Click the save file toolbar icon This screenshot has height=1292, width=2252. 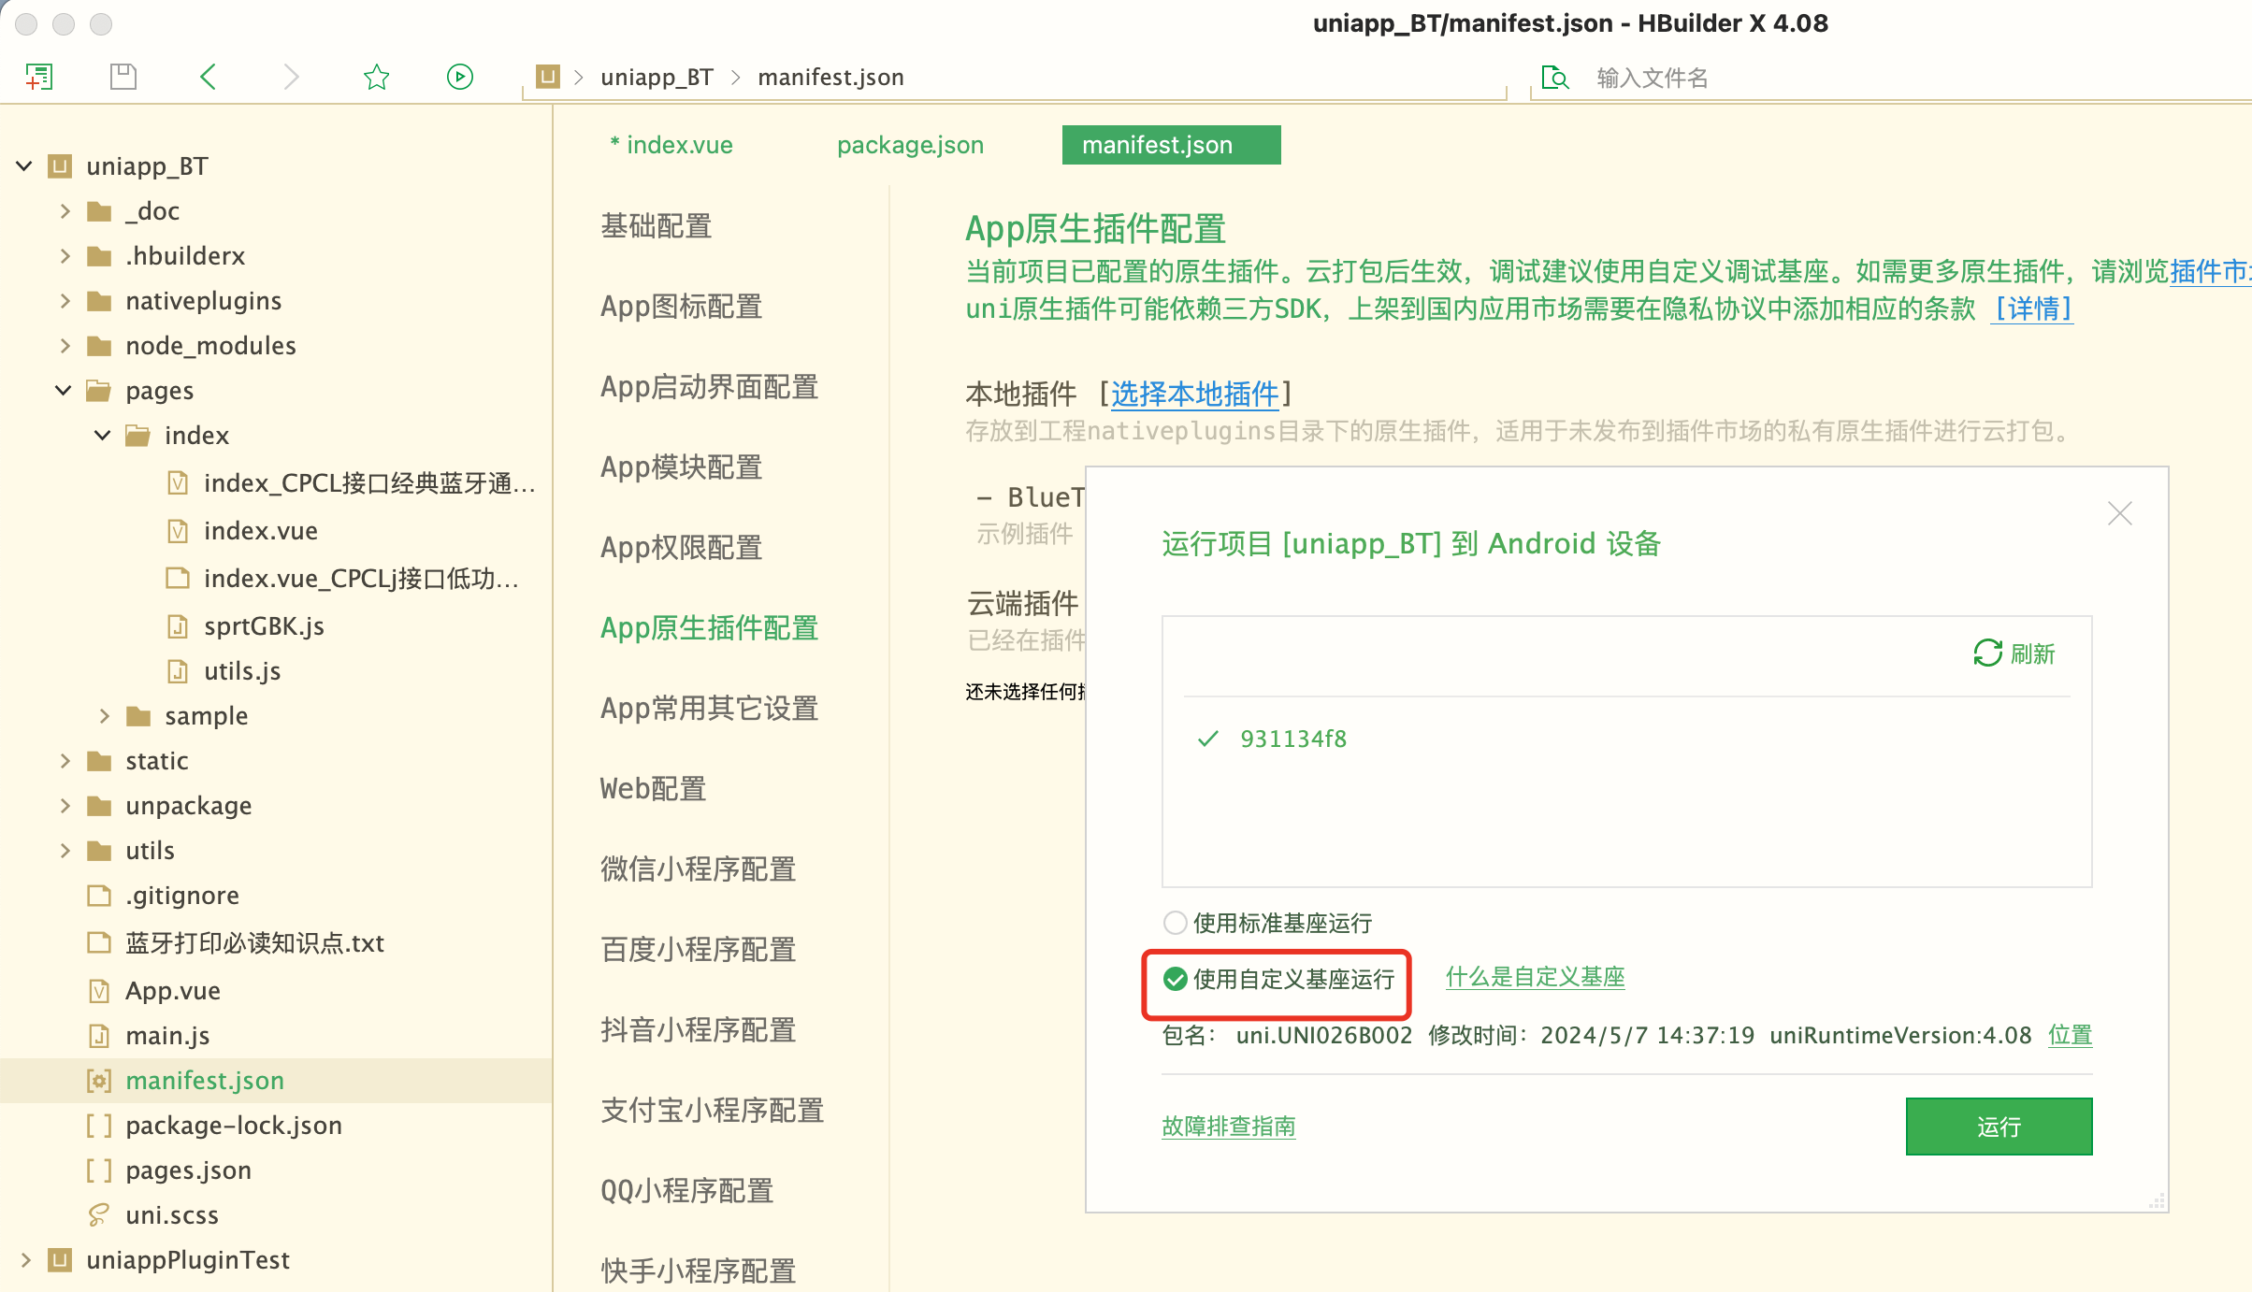pyautogui.click(x=123, y=77)
